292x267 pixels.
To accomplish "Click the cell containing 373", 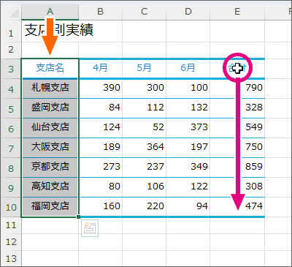I will [x=188, y=128].
